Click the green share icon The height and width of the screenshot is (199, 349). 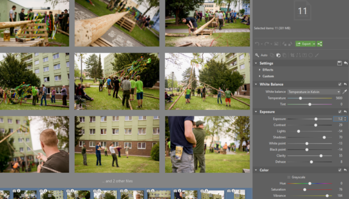click(320, 44)
